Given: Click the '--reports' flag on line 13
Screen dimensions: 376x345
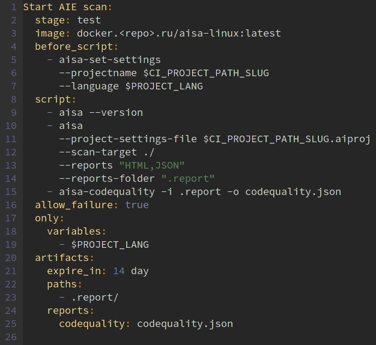Looking at the screenshot, I should pyautogui.click(x=86, y=166).
